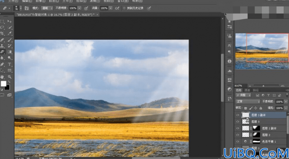Open the options bar 不透明度 slider arrow

click(x=80, y=8)
